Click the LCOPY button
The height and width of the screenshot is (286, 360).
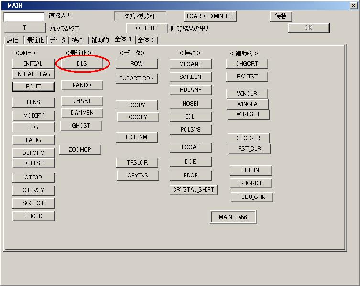(x=137, y=105)
